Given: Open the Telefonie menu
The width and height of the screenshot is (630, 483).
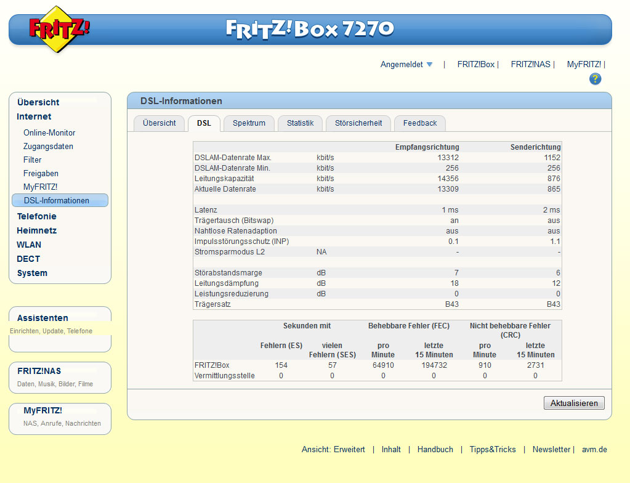Looking at the screenshot, I should (x=36, y=216).
